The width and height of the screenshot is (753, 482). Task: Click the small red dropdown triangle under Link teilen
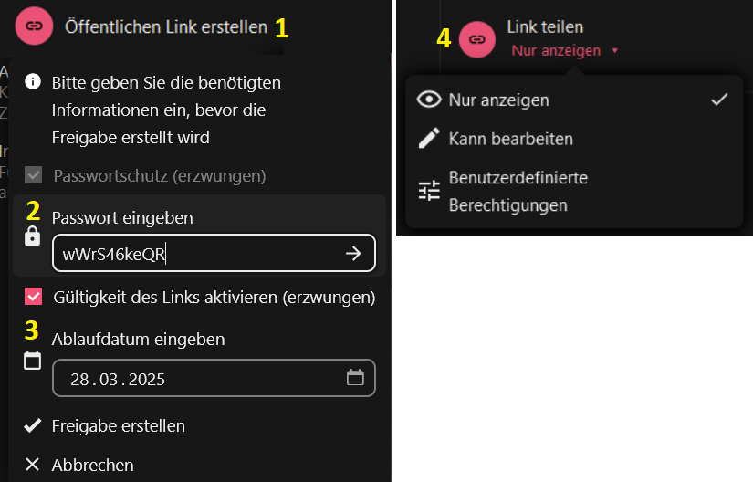614,50
